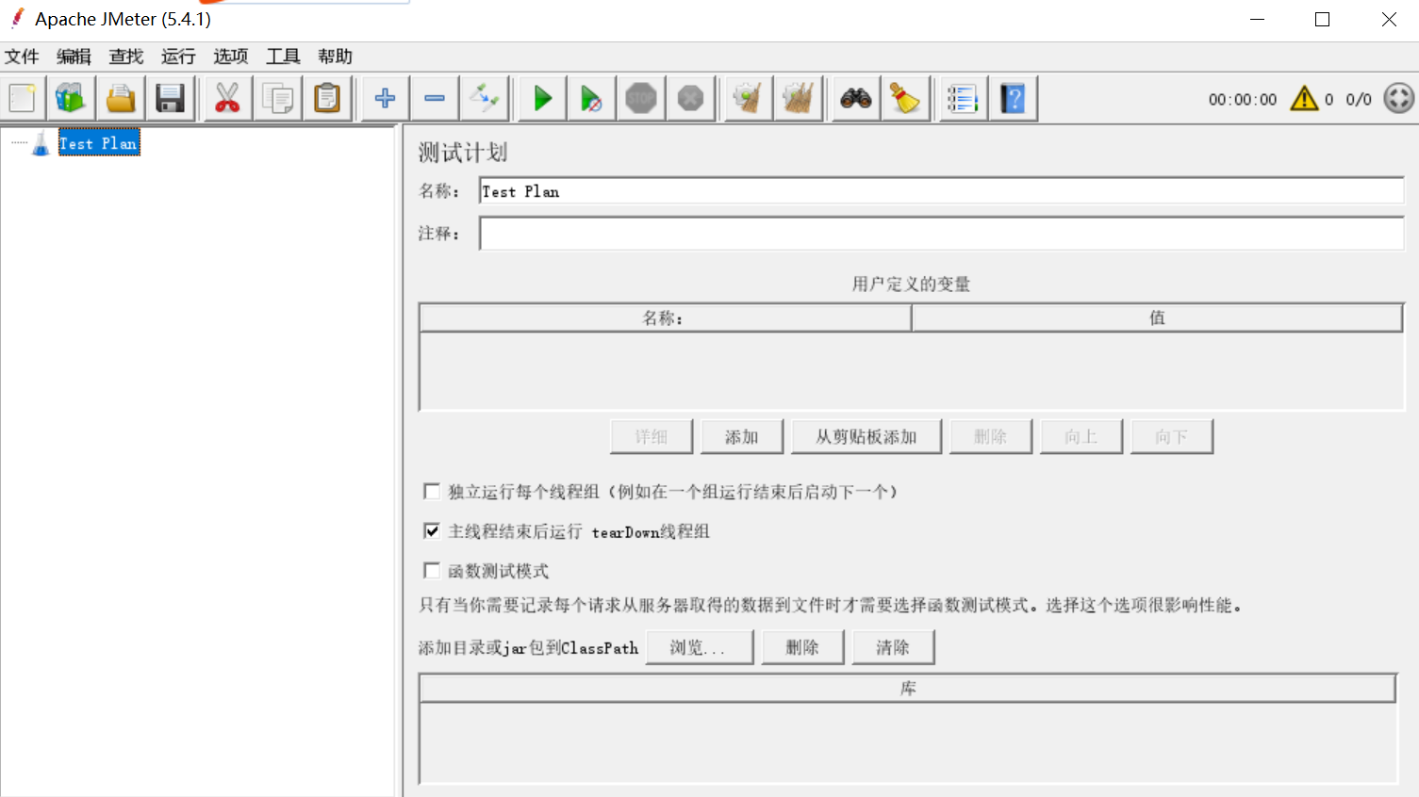
Task: Click the flask icon beside Test Plan node
Action: point(41,143)
